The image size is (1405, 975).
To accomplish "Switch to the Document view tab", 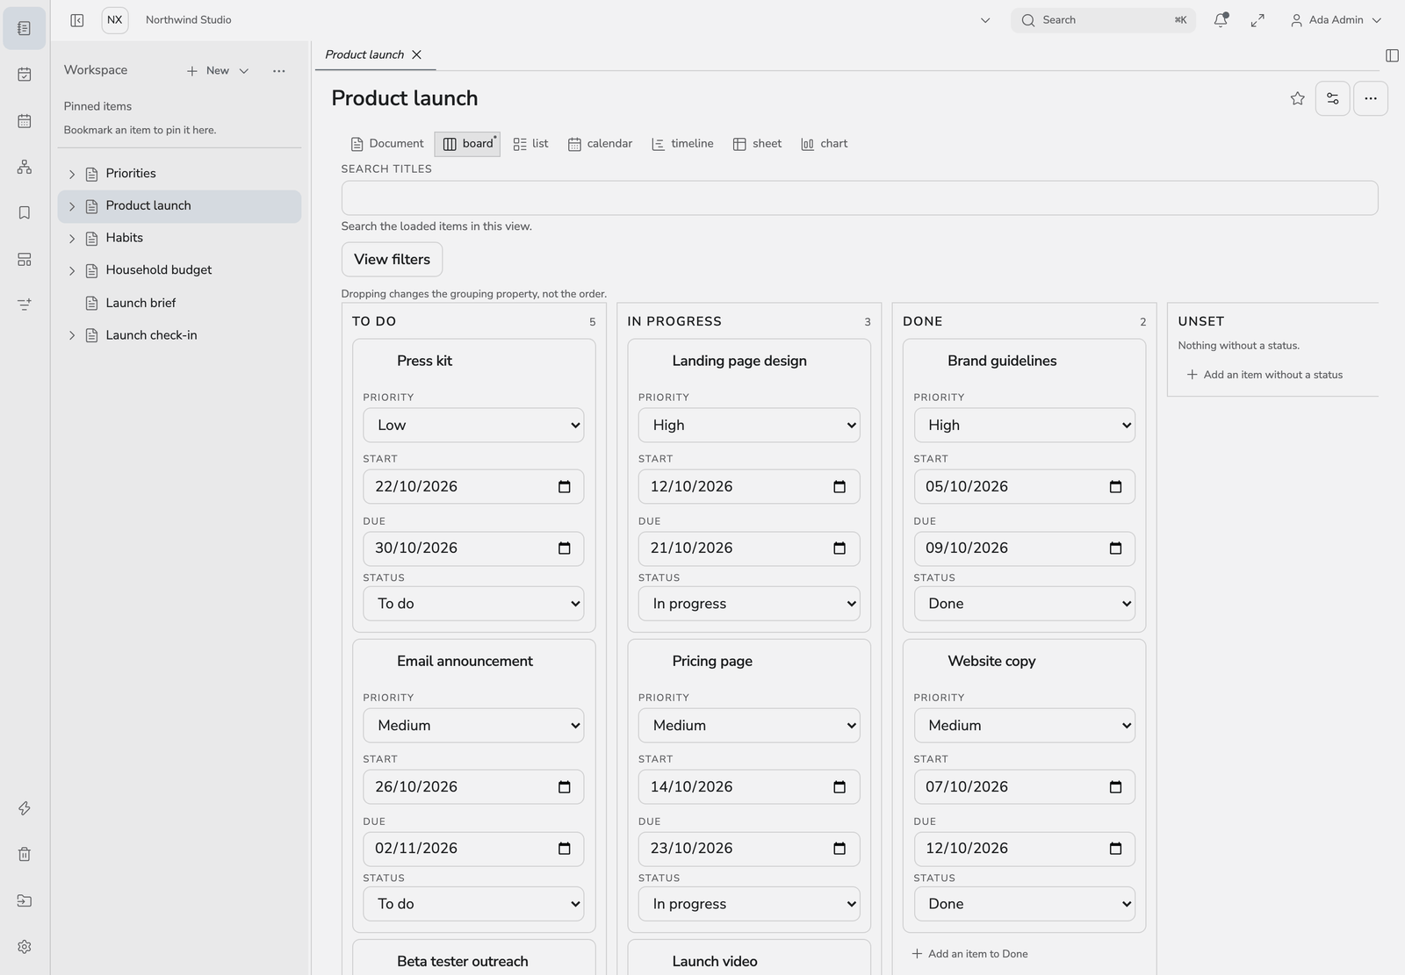I will point(387,144).
